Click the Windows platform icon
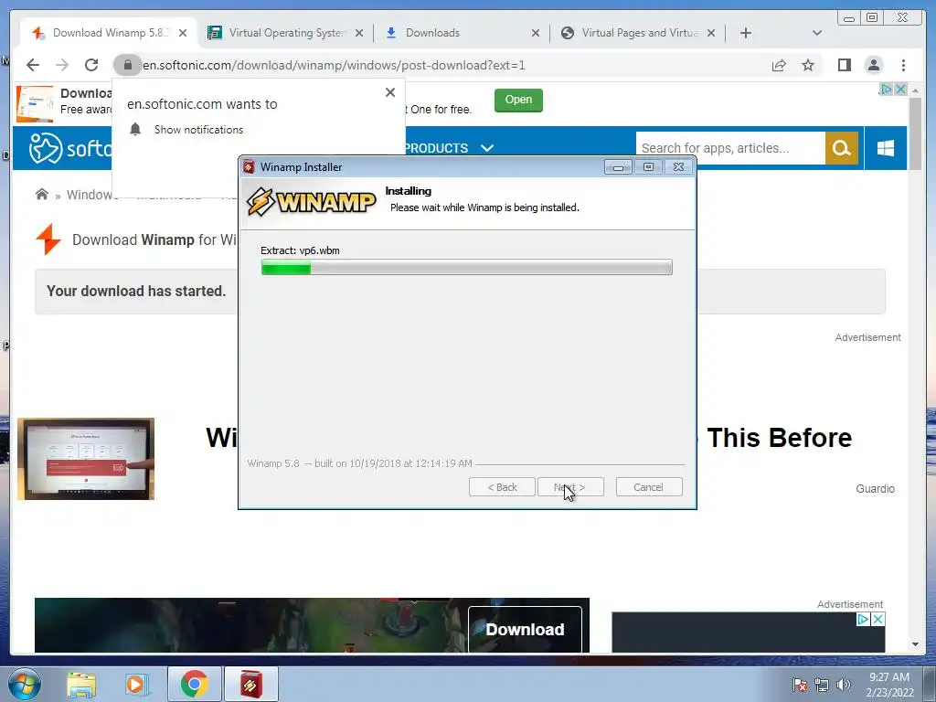936x702 pixels. 885,148
